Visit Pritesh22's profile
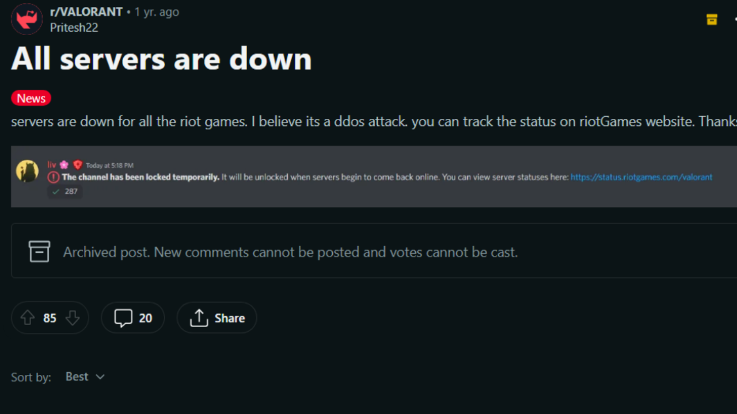 pos(74,27)
